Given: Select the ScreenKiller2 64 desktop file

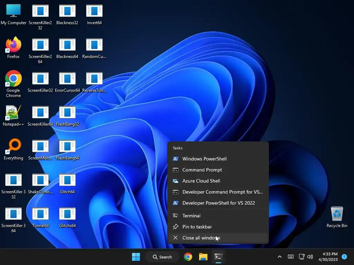Looking at the screenshot, I should (x=40, y=51).
